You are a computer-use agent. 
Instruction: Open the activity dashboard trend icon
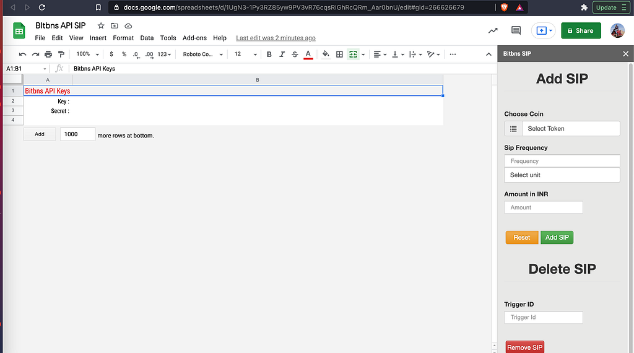(x=493, y=31)
